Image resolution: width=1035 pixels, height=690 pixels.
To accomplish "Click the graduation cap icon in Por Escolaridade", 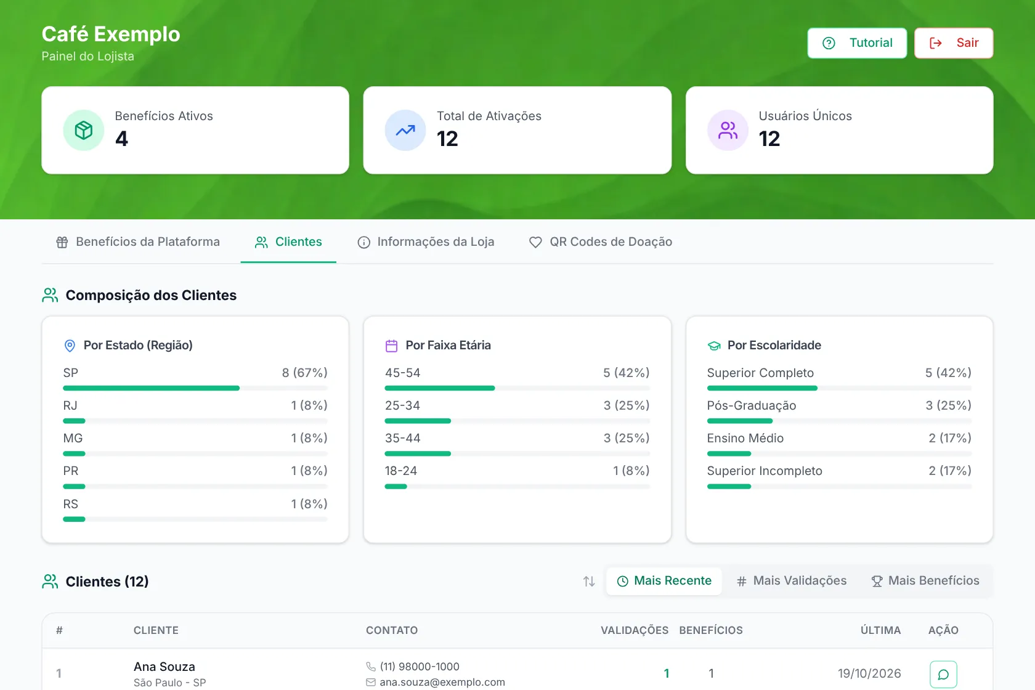I will (x=714, y=346).
